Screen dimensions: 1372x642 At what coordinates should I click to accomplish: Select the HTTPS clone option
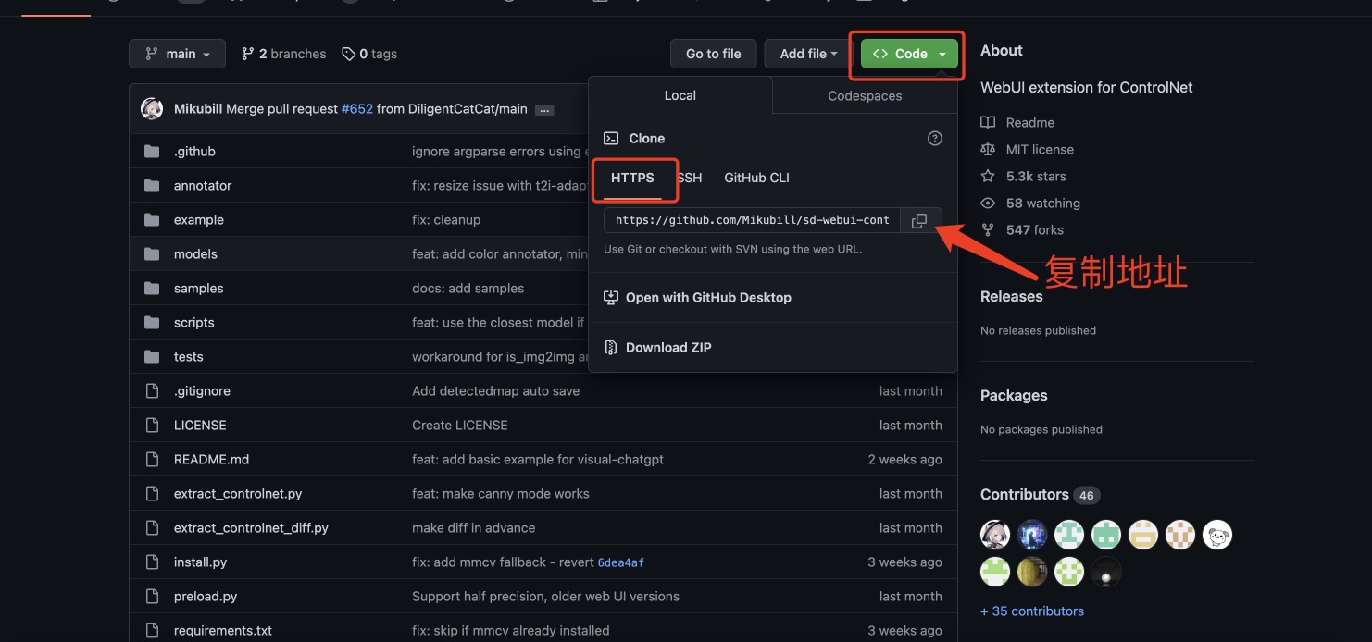point(632,178)
